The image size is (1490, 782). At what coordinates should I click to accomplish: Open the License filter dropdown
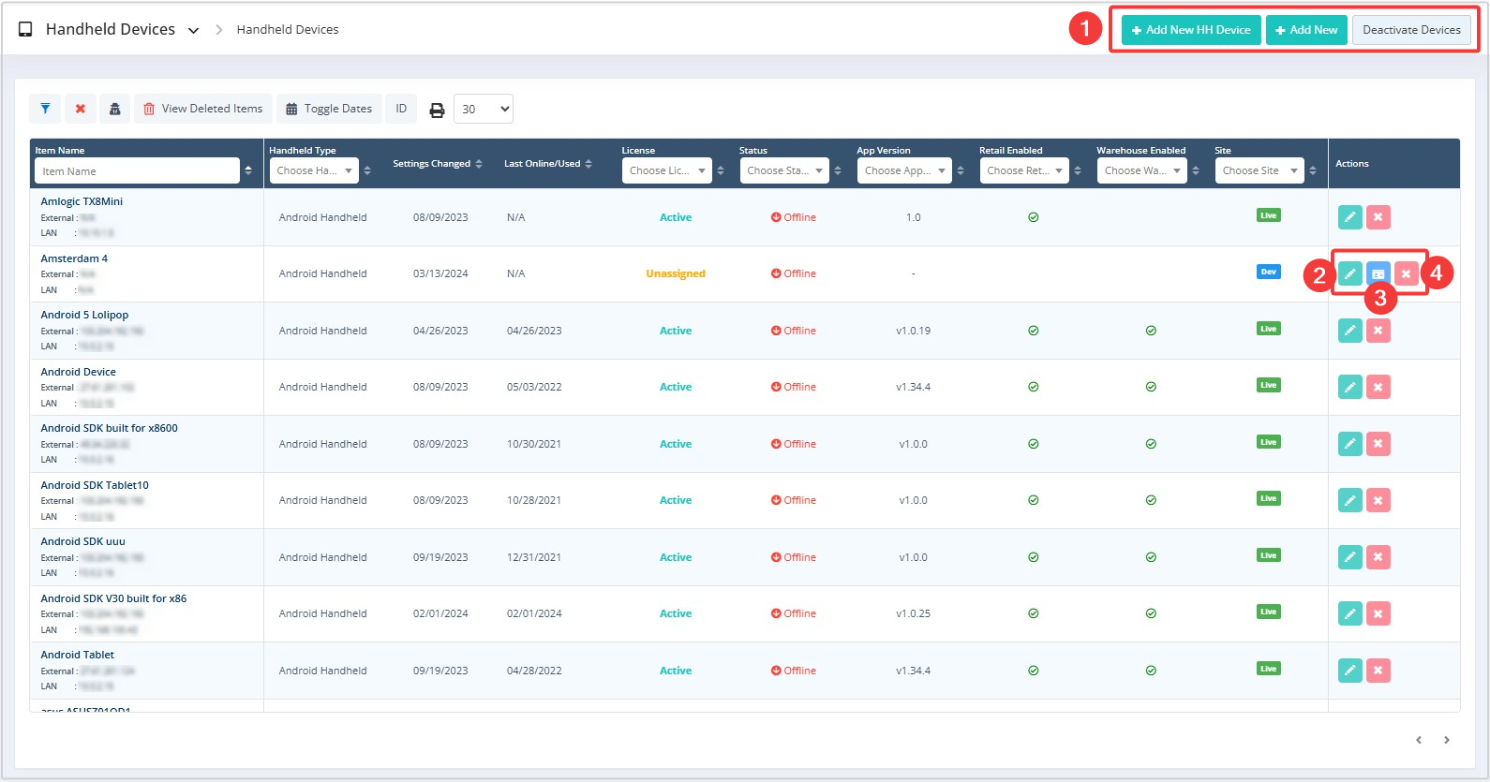[x=667, y=170]
